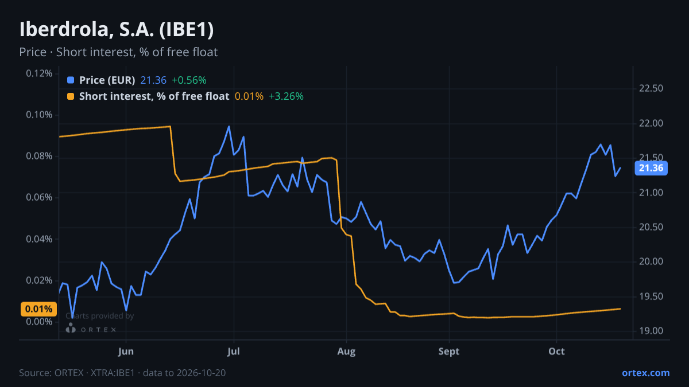Screen dimensions: 689x387
Task: Click the 19.50 right axis label
Action: [651, 296]
